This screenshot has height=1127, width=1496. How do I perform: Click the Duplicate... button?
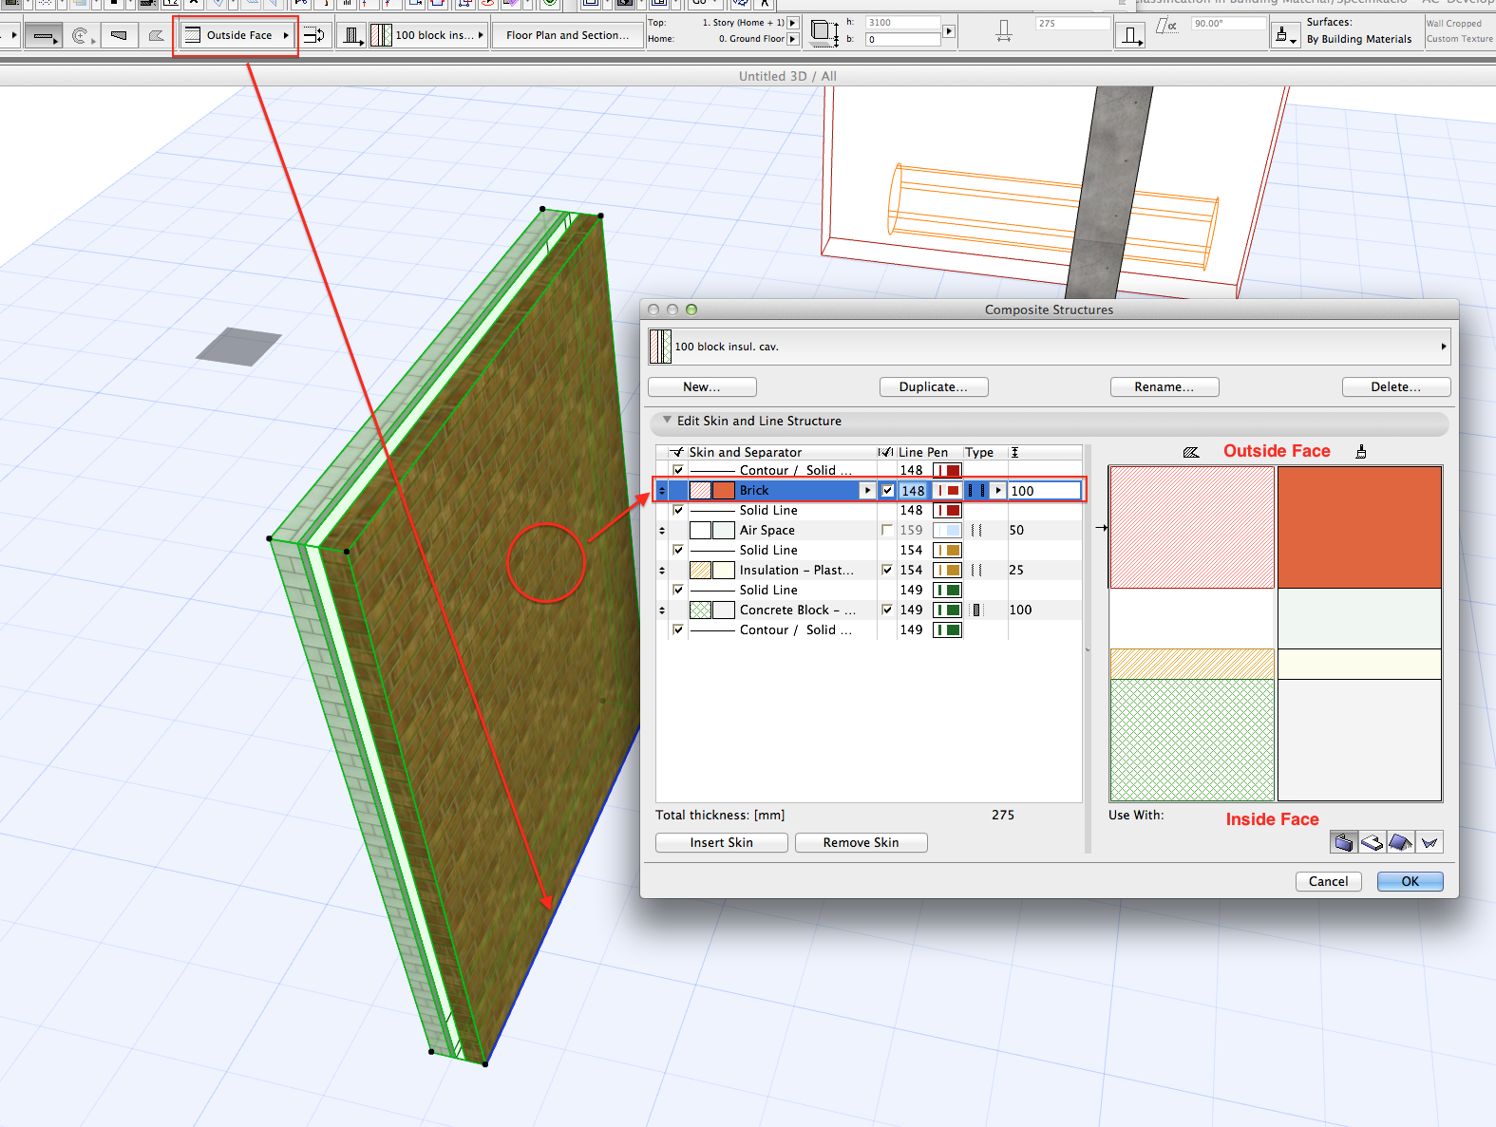[x=933, y=386]
